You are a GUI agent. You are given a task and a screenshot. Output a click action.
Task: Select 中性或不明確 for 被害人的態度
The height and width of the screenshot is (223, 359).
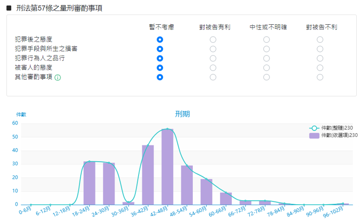point(267,68)
